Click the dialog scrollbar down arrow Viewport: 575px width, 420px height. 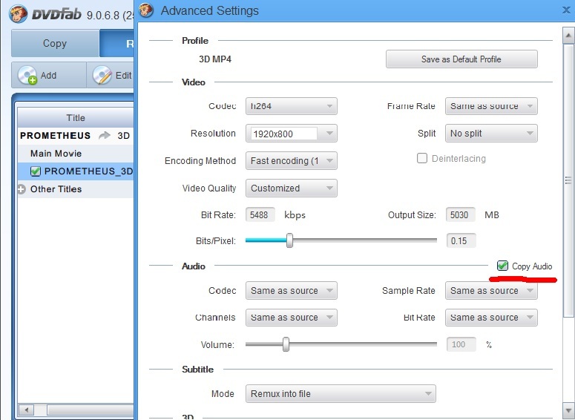[568, 410]
